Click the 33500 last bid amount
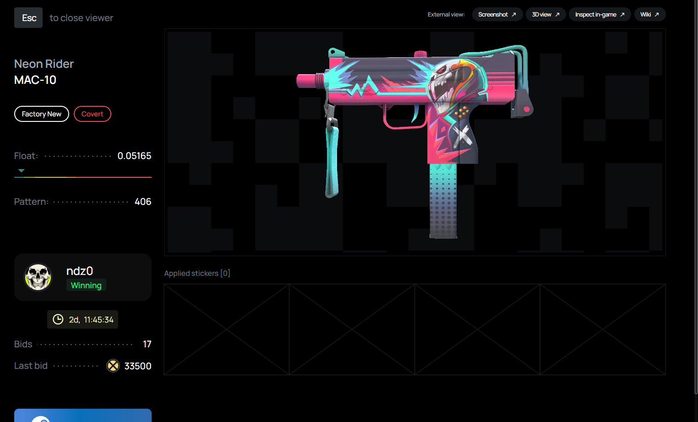 [x=138, y=366]
